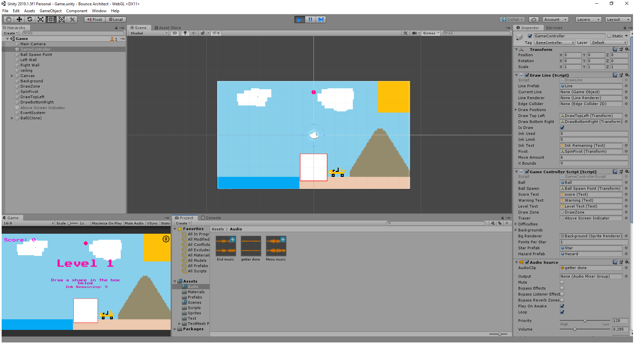Expand the Draw Positions array
This screenshot has height=357, width=635.
(516, 110)
